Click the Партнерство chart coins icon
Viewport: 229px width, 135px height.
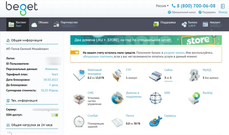point(56,24)
